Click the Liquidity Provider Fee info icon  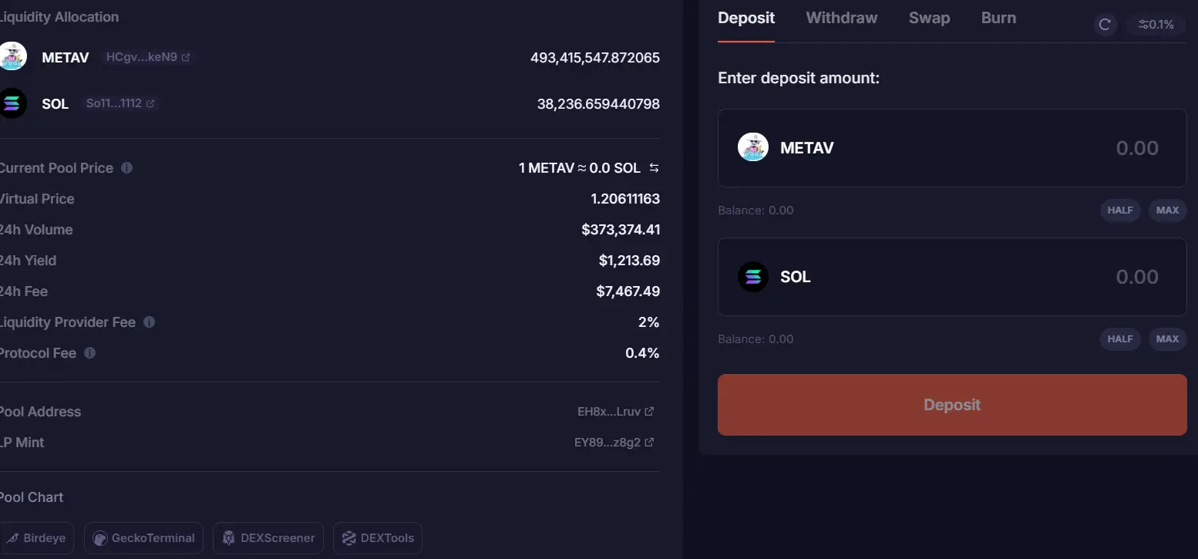coord(150,322)
